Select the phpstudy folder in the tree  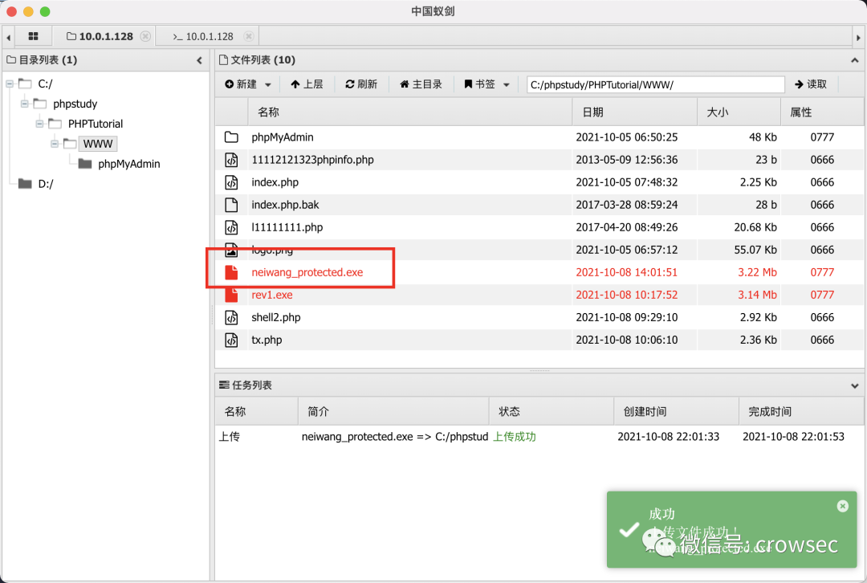[75, 104]
